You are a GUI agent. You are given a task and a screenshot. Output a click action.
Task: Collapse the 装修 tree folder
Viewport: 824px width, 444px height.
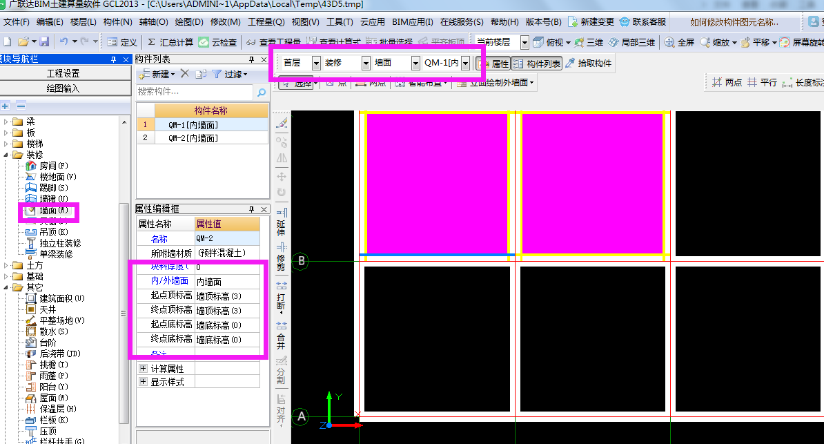click(6, 155)
